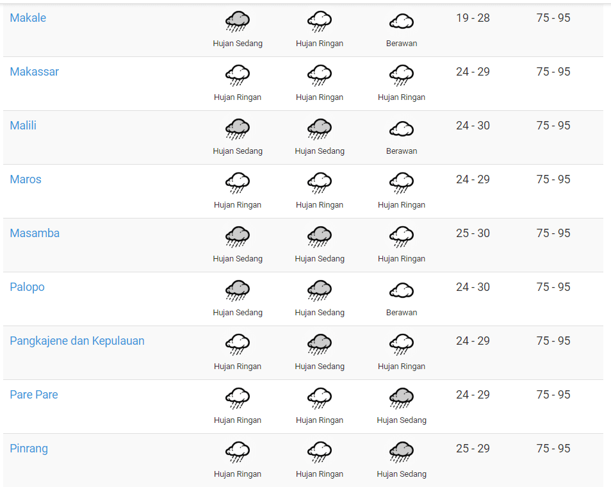Click Pare Pare's Hujan Sedang icon

[x=402, y=398]
